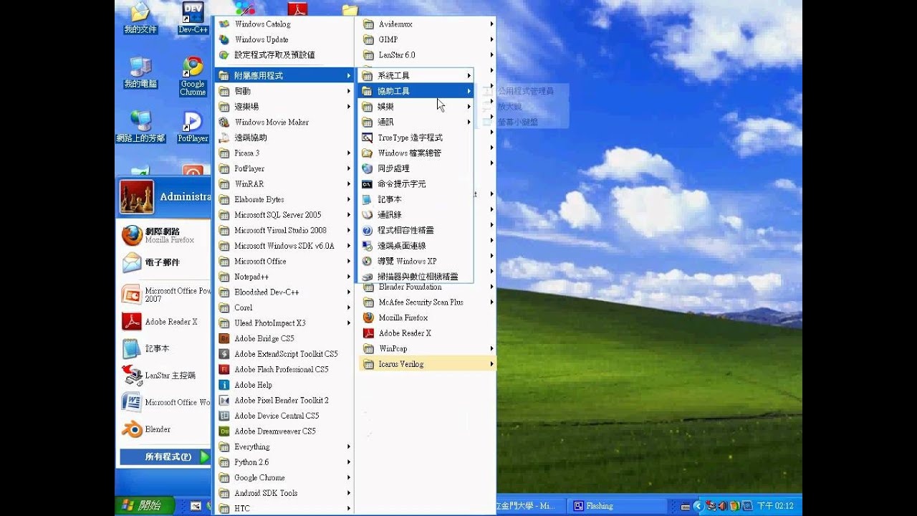Image resolution: width=917 pixels, height=516 pixels.
Task: Open Avidemux program folder
Action: point(427,24)
